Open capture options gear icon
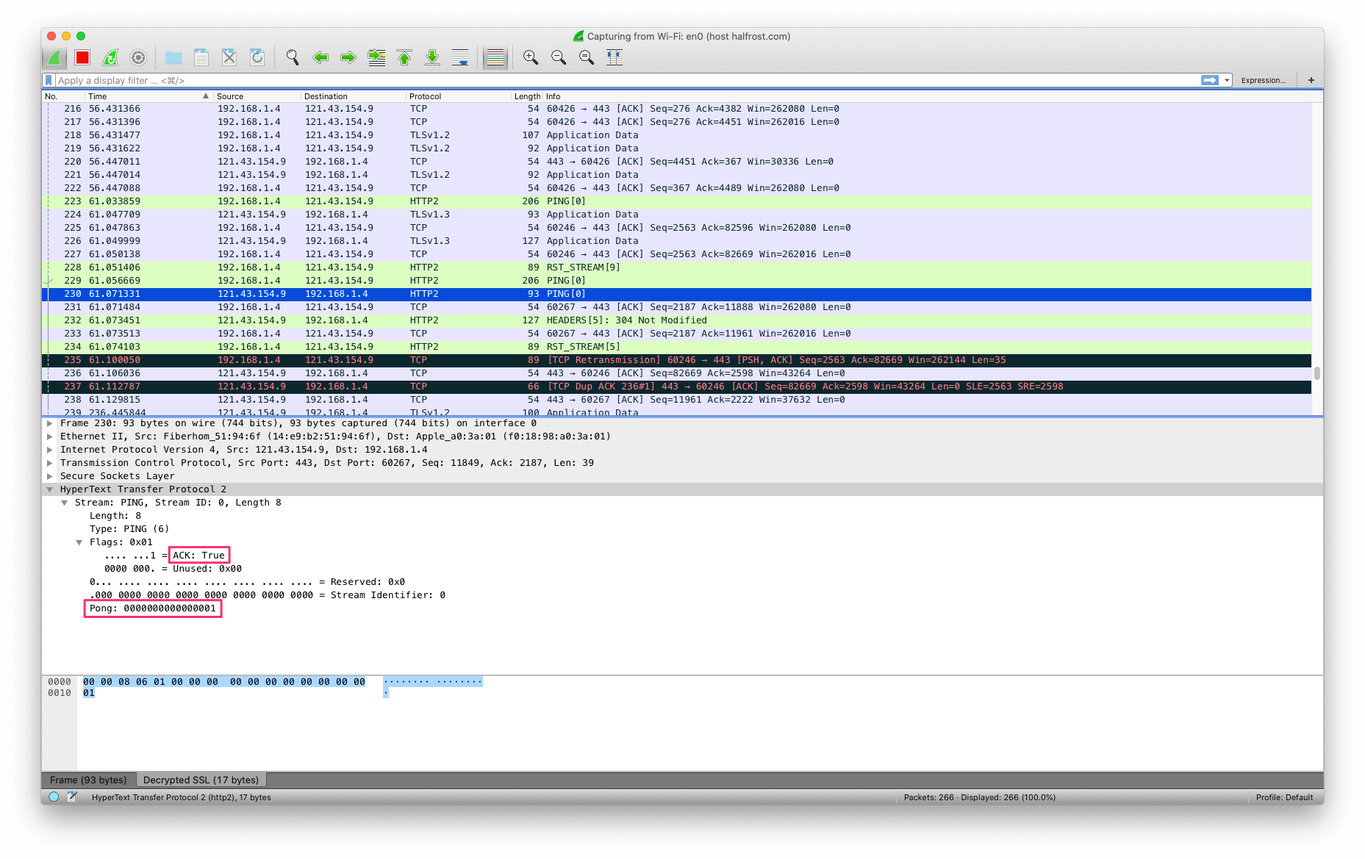This screenshot has height=859, width=1365. [x=138, y=57]
